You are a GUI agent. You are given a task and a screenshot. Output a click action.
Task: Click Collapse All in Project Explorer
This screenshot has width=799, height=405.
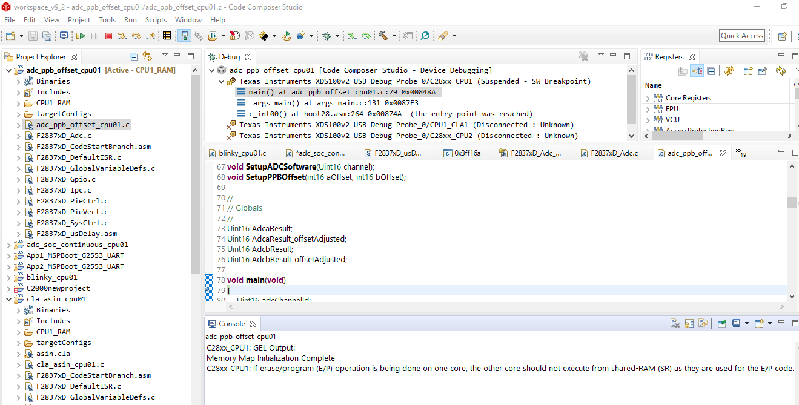(x=133, y=56)
